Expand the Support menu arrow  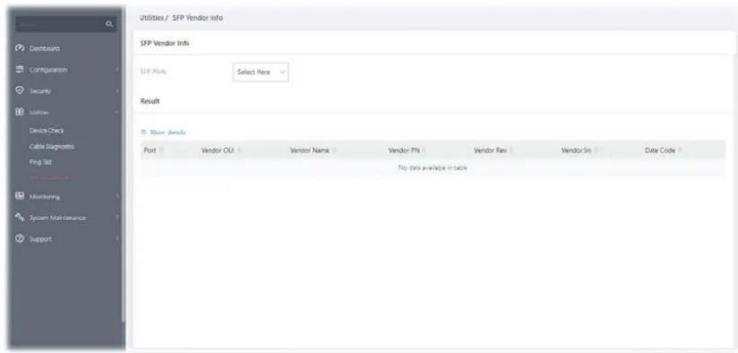pyautogui.click(x=118, y=239)
